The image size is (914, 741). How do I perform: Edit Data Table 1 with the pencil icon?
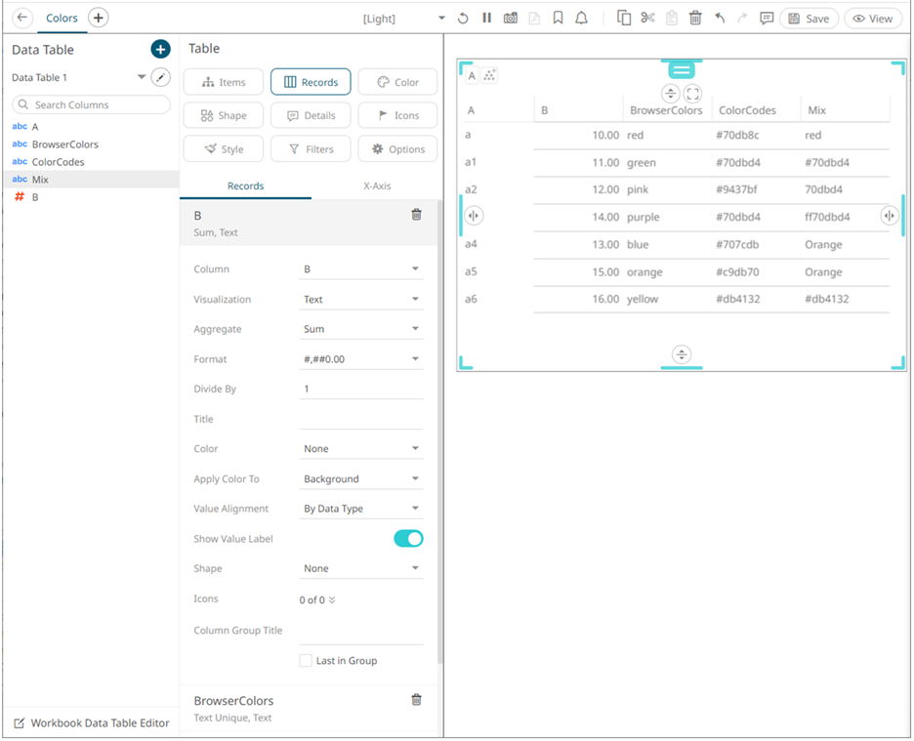tap(161, 77)
